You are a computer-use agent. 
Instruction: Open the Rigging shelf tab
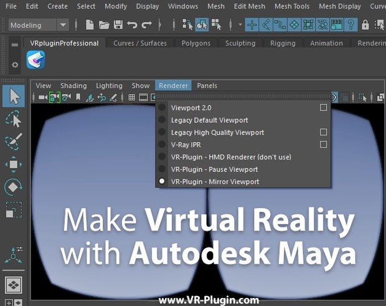pyautogui.click(x=283, y=43)
